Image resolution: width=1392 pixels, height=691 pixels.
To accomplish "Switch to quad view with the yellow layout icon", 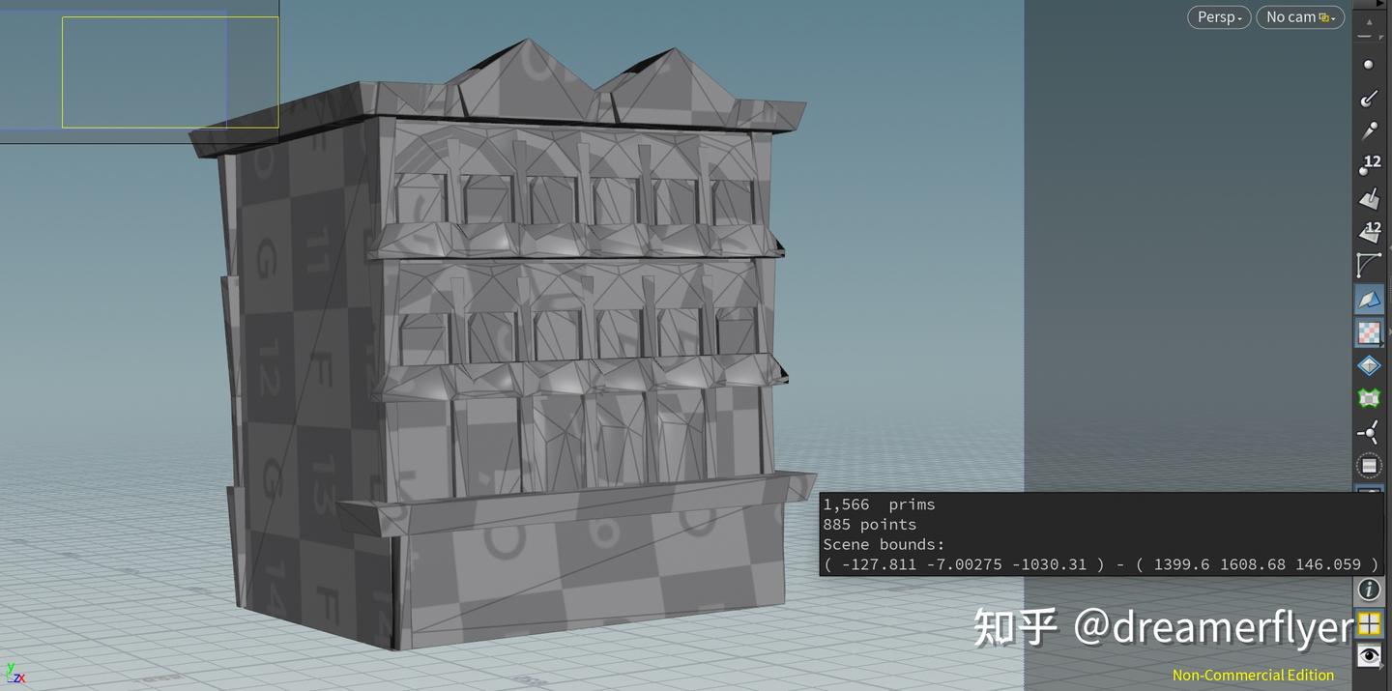I will coord(1369,623).
